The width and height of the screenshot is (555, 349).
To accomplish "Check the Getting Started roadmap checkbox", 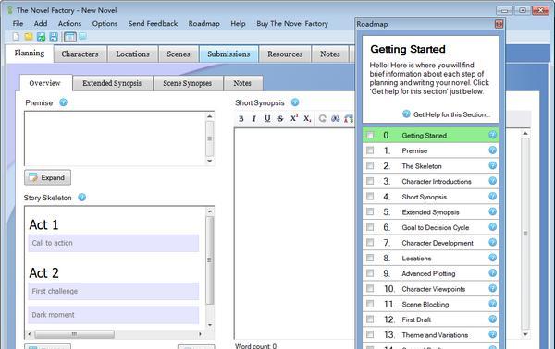I will pos(370,135).
